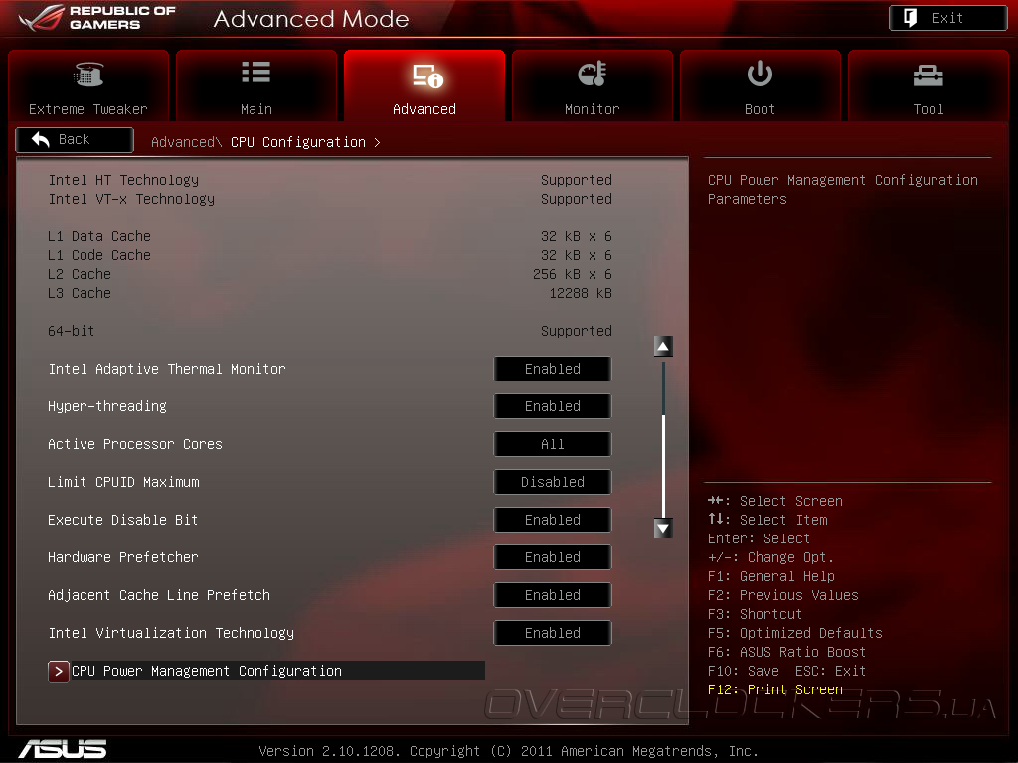Click the scrollbar up arrow

(x=663, y=347)
